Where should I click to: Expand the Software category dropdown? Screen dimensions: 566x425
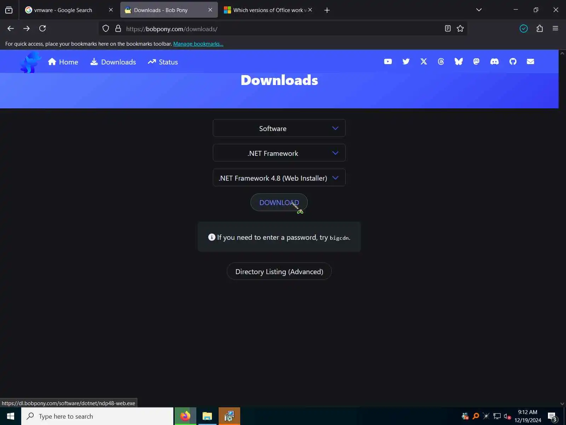(x=279, y=128)
